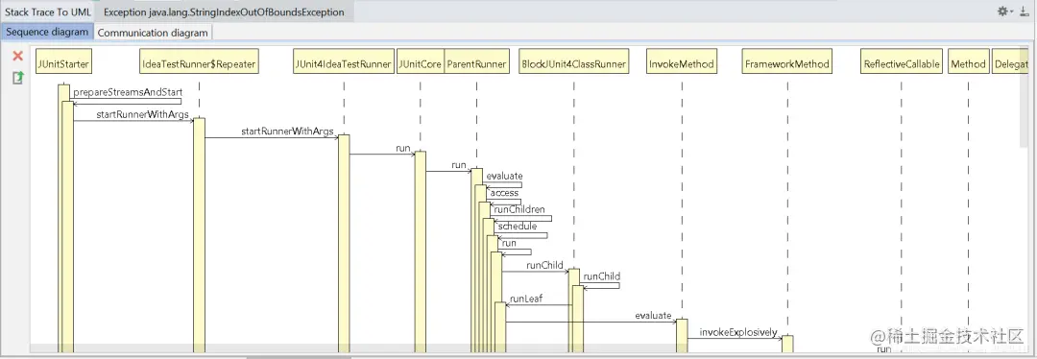
Task: Select the JUnit4IdeaTestRunner box
Action: pyautogui.click(x=343, y=60)
